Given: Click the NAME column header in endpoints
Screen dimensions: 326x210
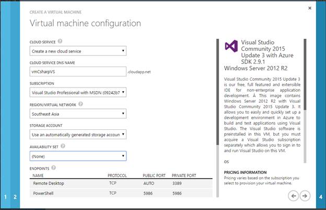Looking at the screenshot, I should (x=38, y=175).
